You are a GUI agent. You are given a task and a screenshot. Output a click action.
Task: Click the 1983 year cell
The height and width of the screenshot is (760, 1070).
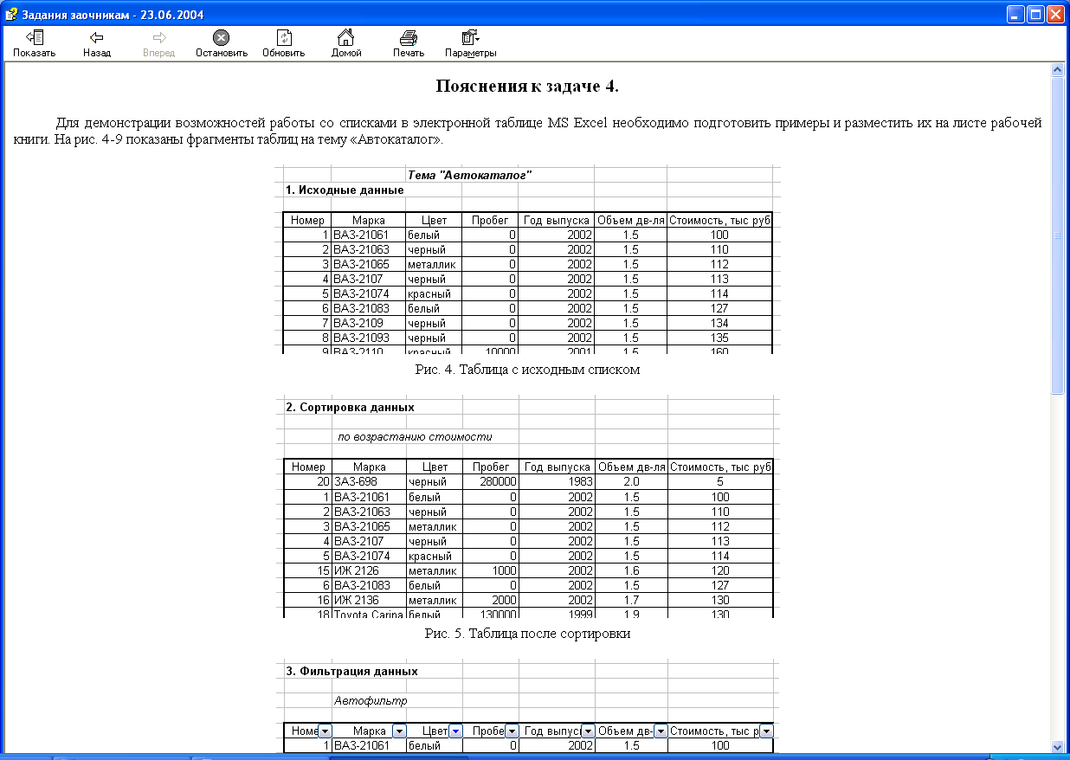pyautogui.click(x=557, y=482)
